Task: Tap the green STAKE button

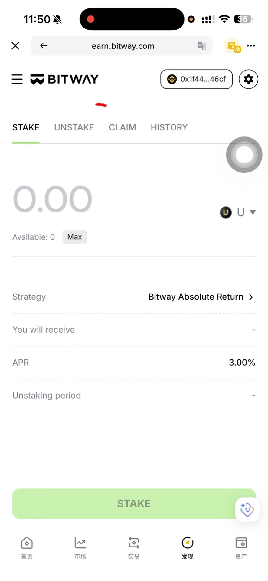Action: [x=134, y=504]
